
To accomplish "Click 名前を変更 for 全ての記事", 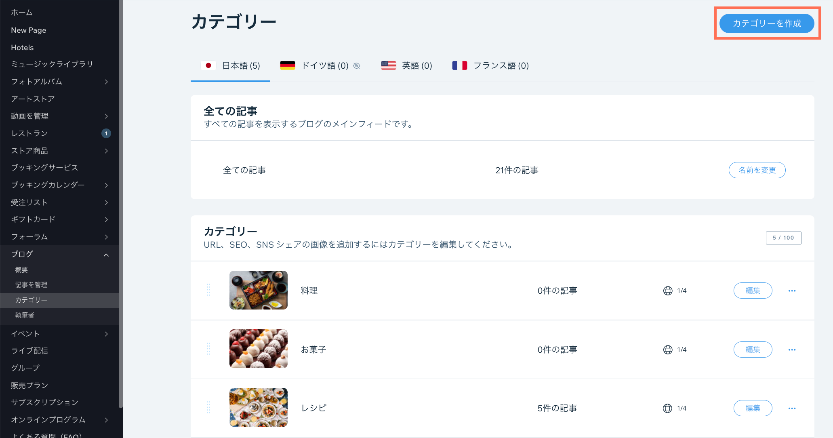I will [757, 170].
